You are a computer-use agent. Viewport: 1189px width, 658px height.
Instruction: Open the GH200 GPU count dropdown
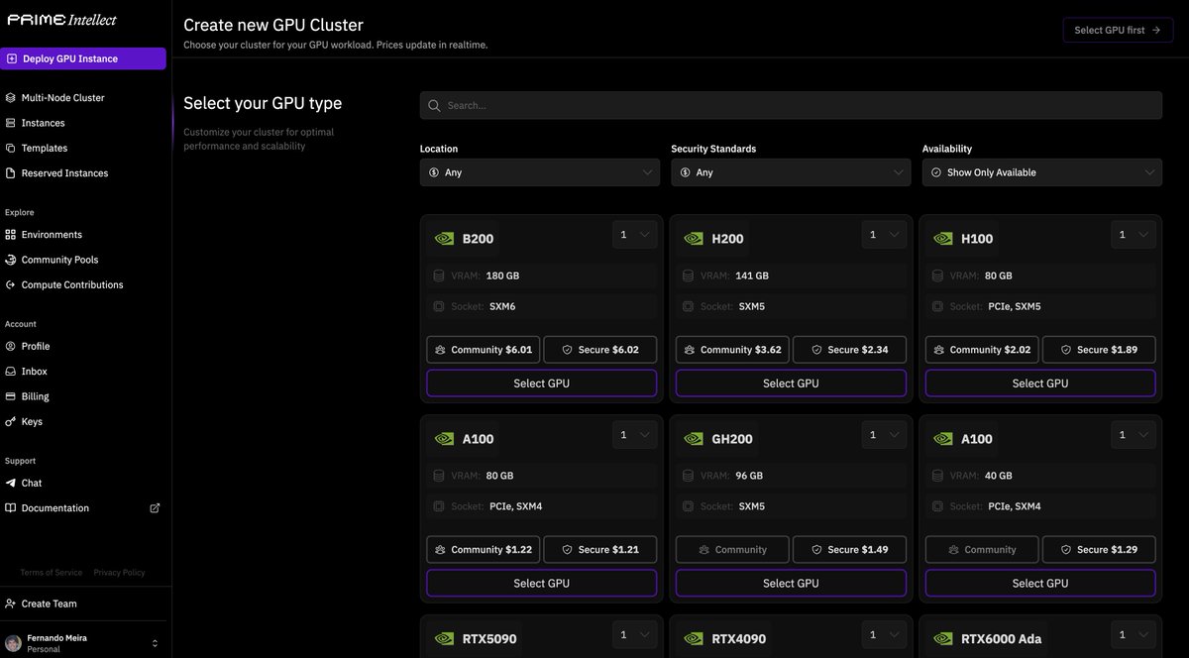(884, 435)
